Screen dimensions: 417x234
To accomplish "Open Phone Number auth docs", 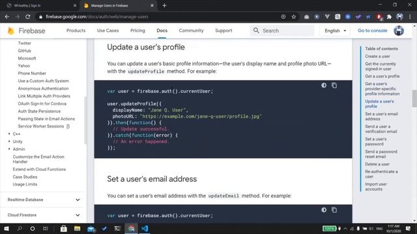I will point(32,73).
